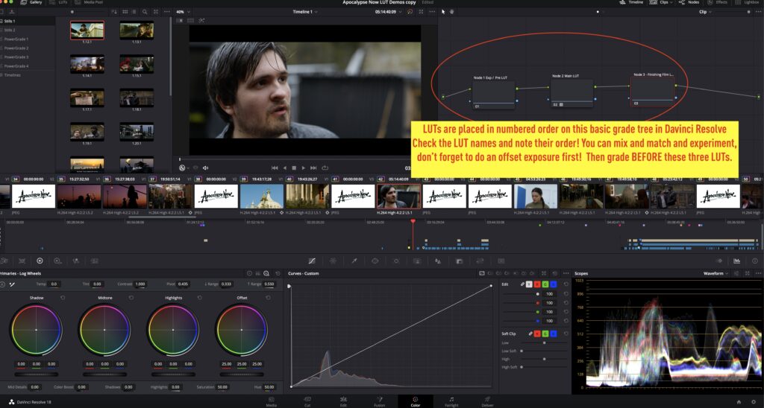
Task: Open the Info palette
Action: pyautogui.click(x=755, y=261)
